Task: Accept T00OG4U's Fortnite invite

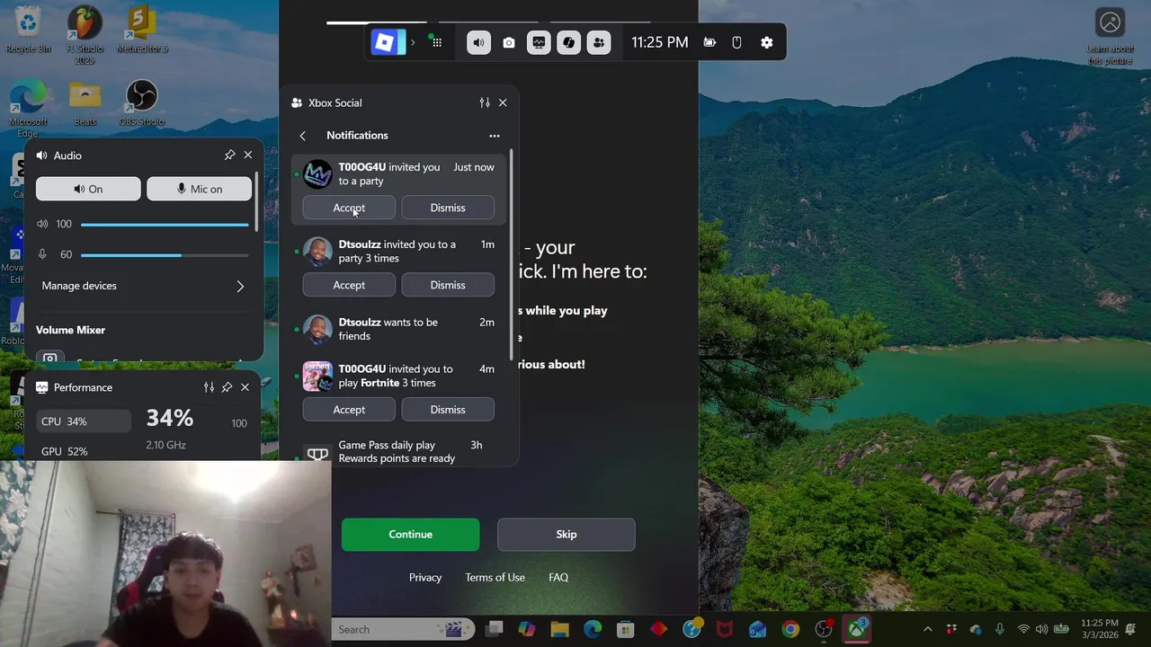Action: (x=349, y=410)
